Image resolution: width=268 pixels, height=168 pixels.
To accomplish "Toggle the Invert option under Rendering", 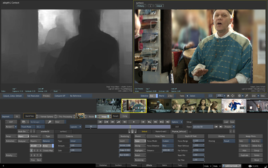I will coord(125,141).
